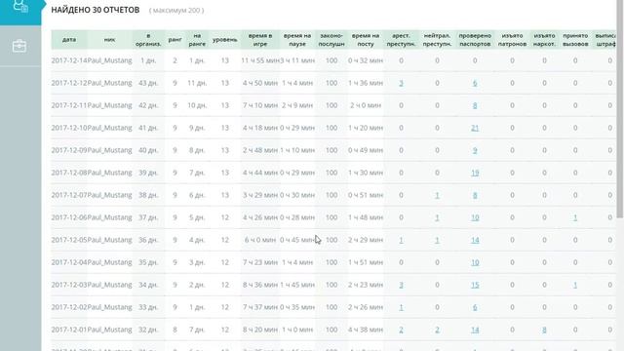This screenshot has width=624, height=351.
Task: Open neutralized link 1 for 2017-12-05
Action: pyautogui.click(x=437, y=240)
